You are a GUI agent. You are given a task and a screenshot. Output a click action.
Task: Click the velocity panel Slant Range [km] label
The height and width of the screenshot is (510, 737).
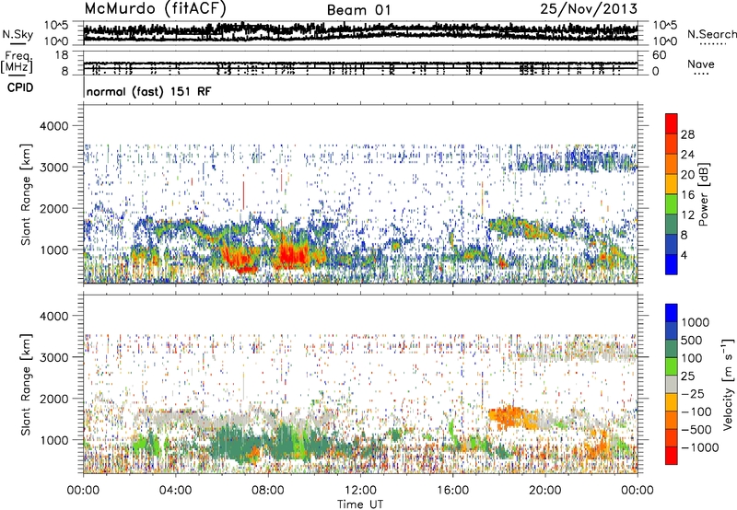point(26,384)
